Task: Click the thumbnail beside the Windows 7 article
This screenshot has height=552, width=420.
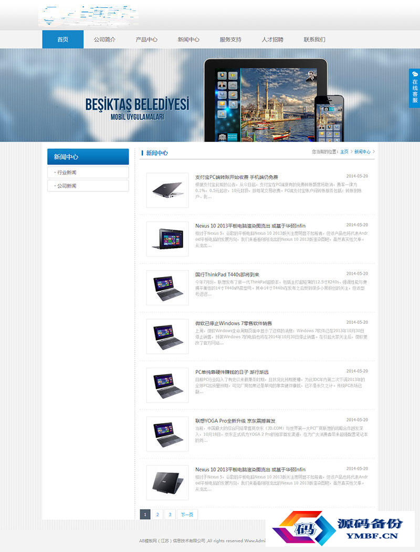Action: point(167,336)
